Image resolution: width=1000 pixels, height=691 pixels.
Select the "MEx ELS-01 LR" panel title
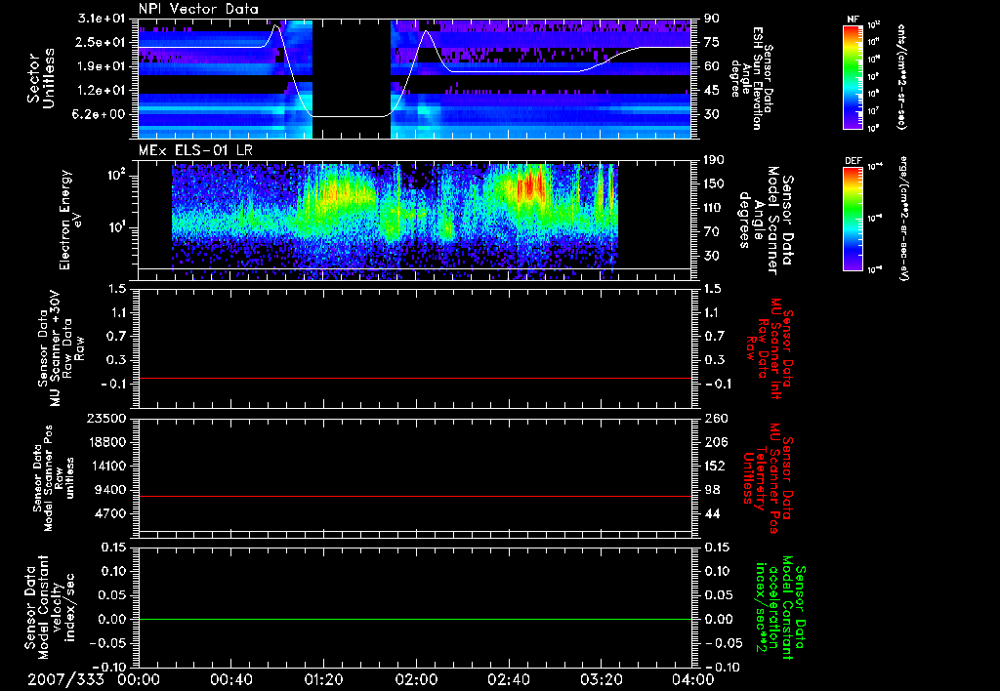tap(195, 150)
